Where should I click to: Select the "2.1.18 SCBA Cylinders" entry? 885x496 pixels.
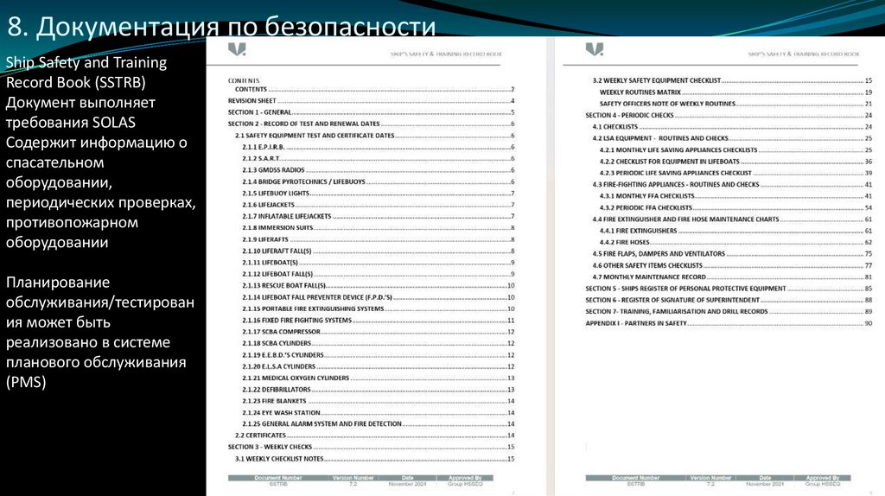pyautogui.click(x=379, y=343)
